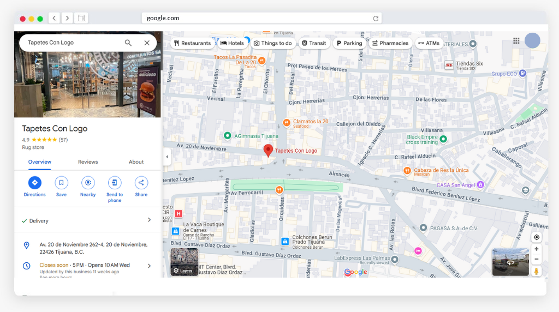559x312 pixels.
Task: Collapse the side panel arrow
Action: click(167, 157)
